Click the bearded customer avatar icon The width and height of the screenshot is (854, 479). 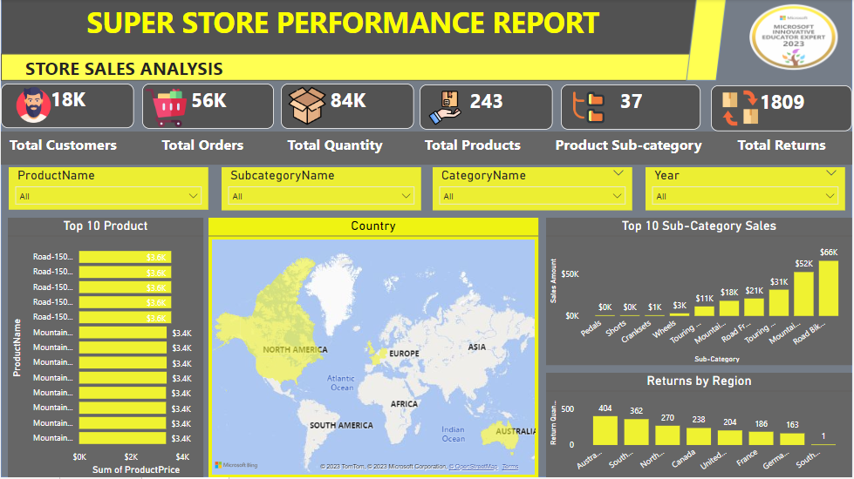[33, 105]
